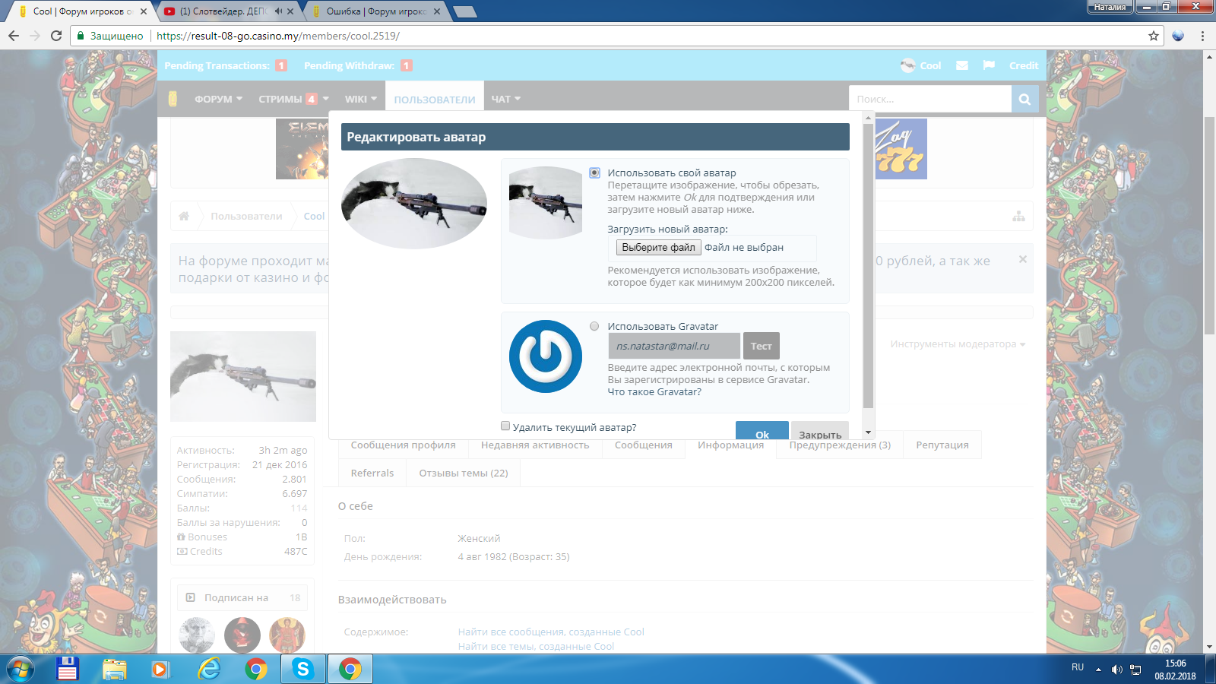Click the floppy disk save taskbar icon

68,670
